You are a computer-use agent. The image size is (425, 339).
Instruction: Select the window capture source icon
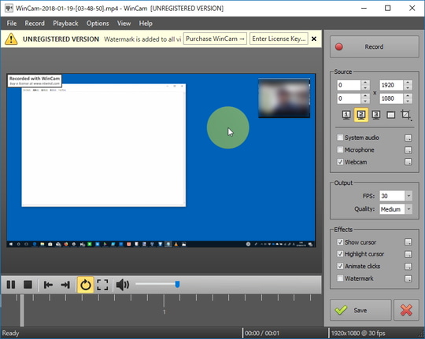390,115
